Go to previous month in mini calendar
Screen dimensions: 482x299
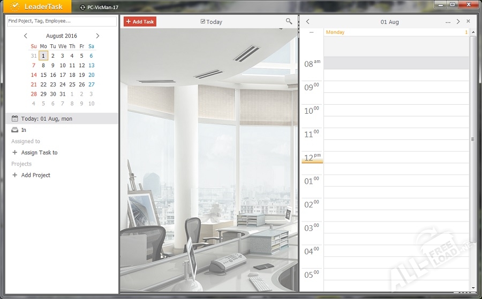click(26, 36)
